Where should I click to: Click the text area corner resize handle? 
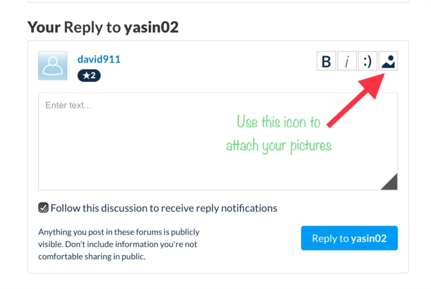(x=390, y=183)
